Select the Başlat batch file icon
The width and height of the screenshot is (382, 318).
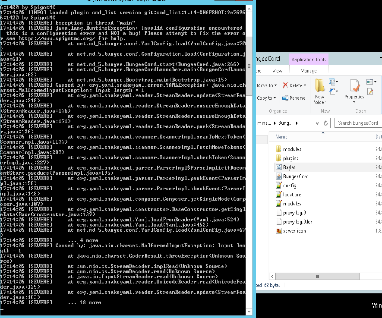pos(278,167)
